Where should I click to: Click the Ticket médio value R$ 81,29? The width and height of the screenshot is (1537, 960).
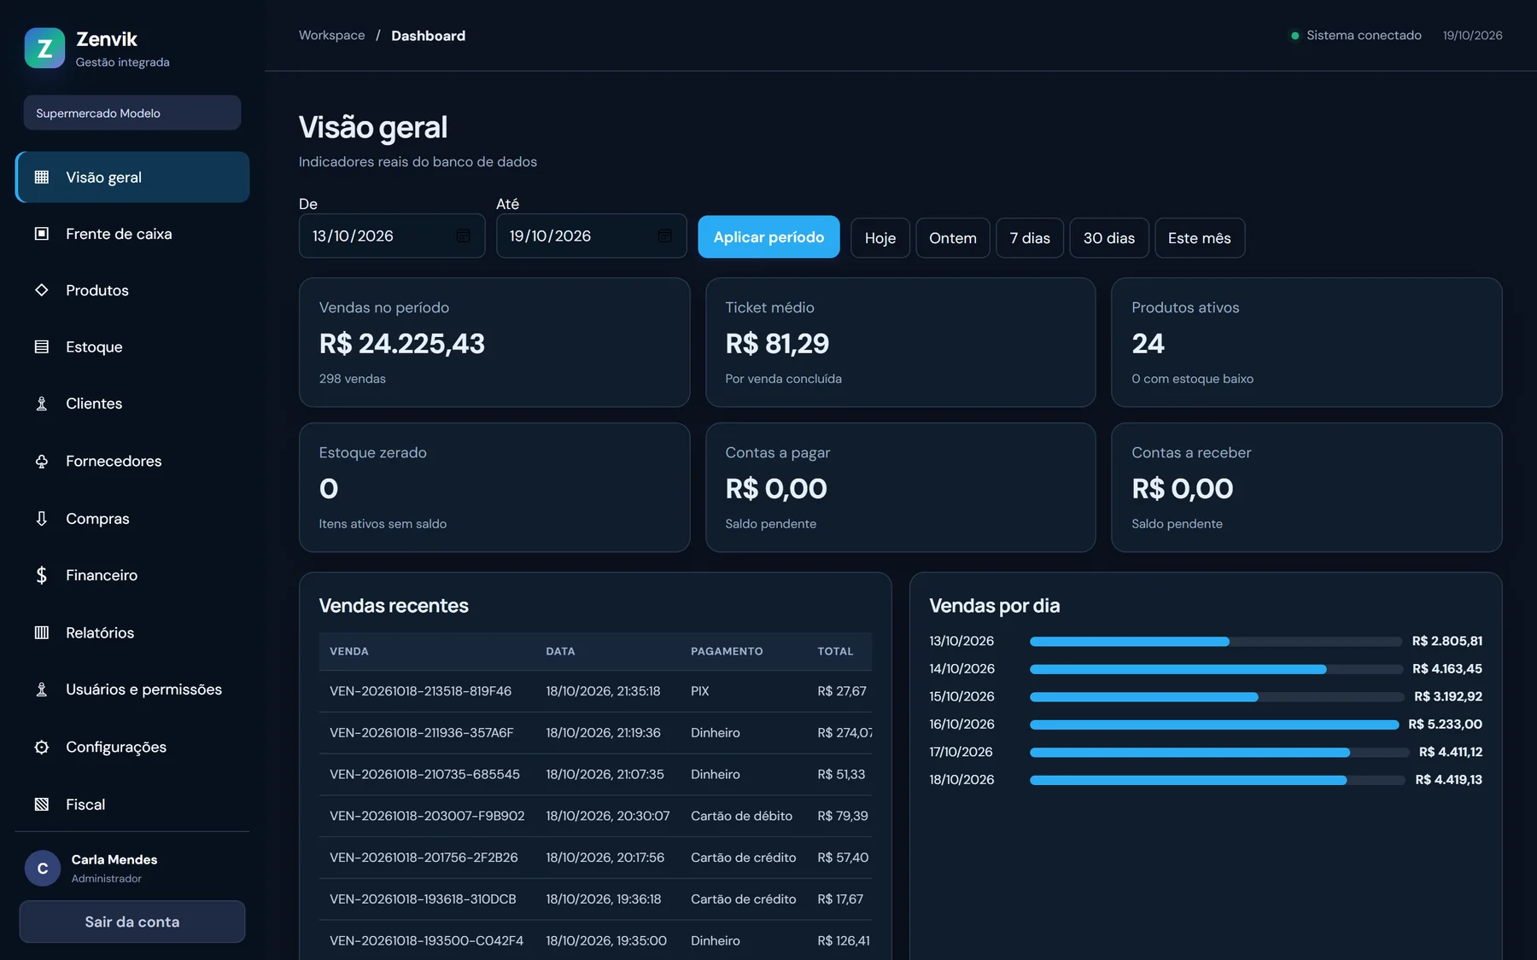point(777,343)
